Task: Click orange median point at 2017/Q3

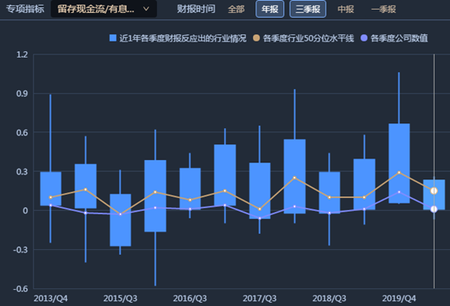Action: click(260, 209)
